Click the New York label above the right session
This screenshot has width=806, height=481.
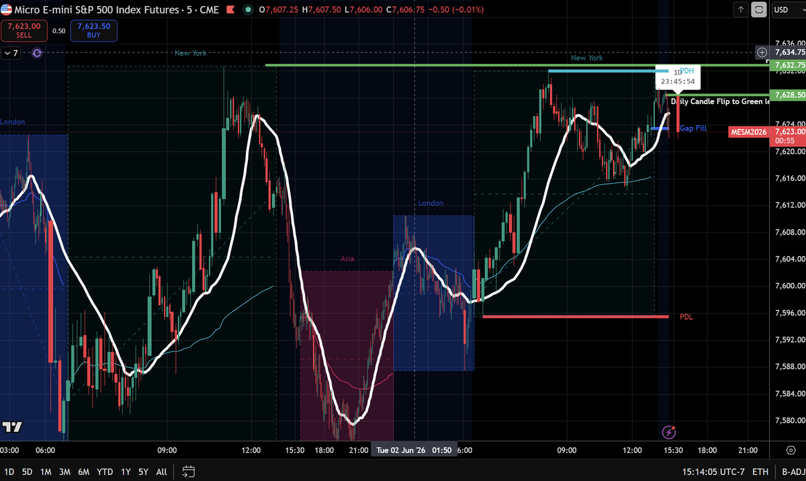(x=587, y=58)
